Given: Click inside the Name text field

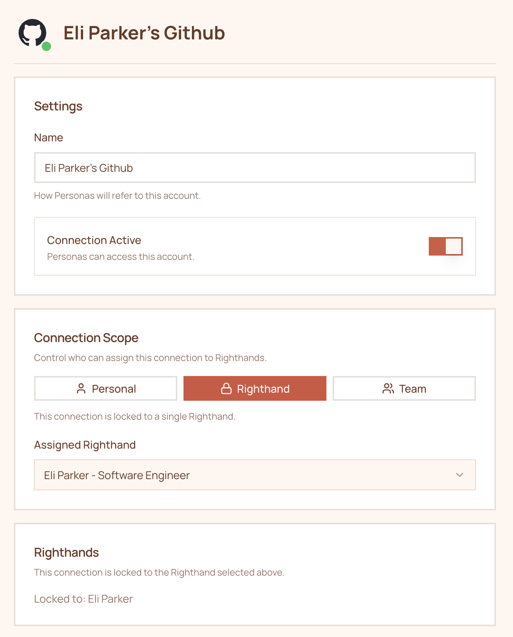Looking at the screenshot, I should [x=255, y=168].
